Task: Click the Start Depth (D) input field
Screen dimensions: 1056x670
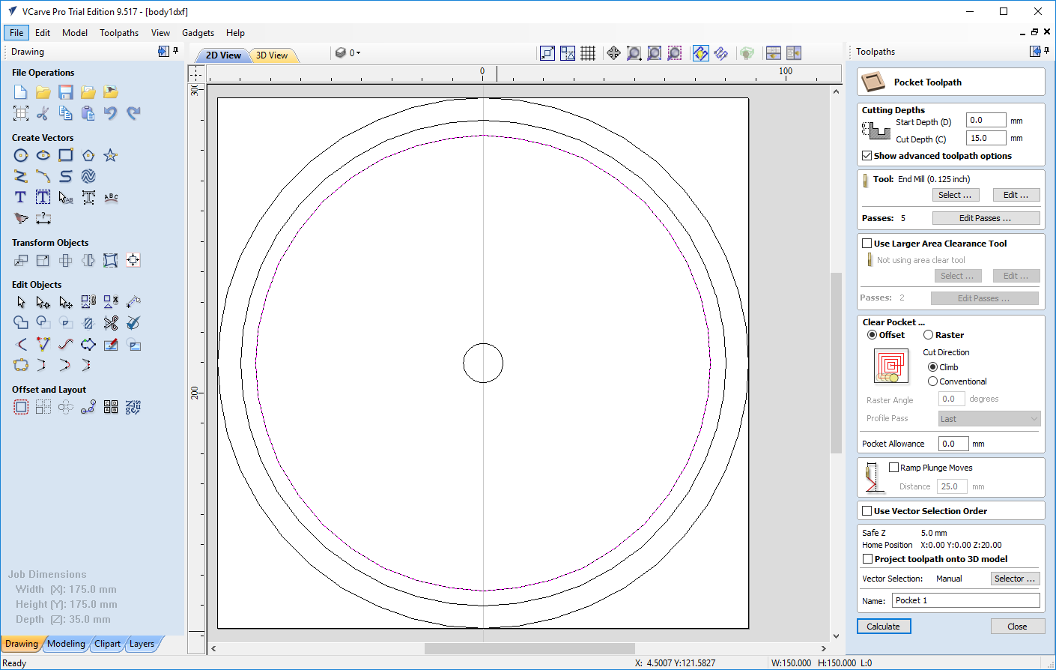Action: pos(986,120)
